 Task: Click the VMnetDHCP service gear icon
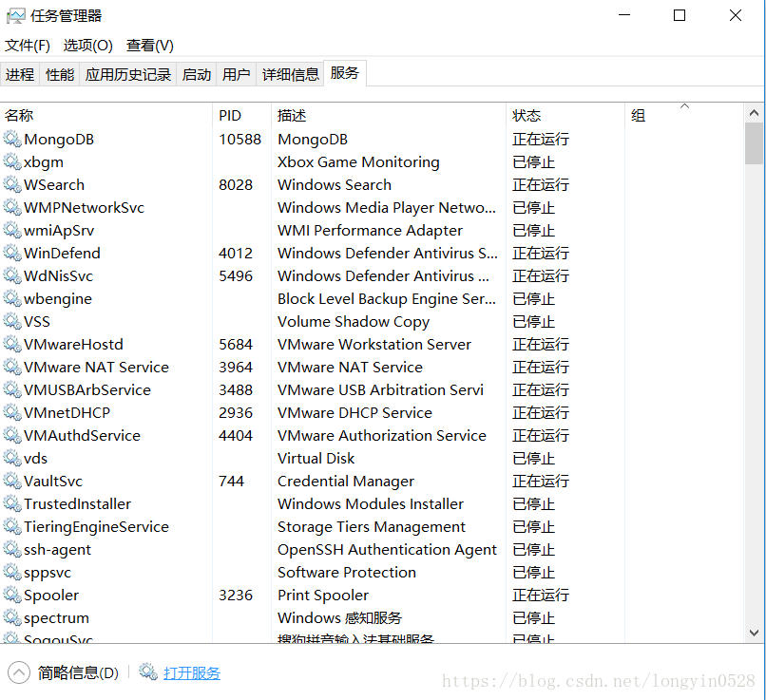click(x=12, y=412)
